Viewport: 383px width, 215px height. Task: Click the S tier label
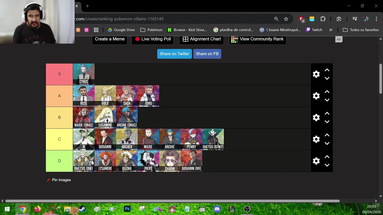tap(59, 74)
